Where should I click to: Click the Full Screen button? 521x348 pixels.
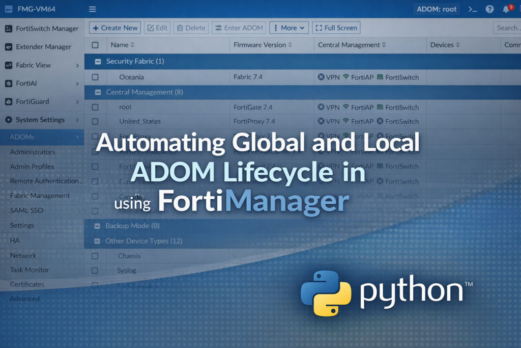(x=336, y=28)
